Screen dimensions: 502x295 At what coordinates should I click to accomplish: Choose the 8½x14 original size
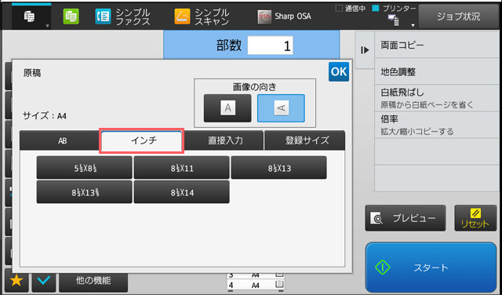[181, 192]
